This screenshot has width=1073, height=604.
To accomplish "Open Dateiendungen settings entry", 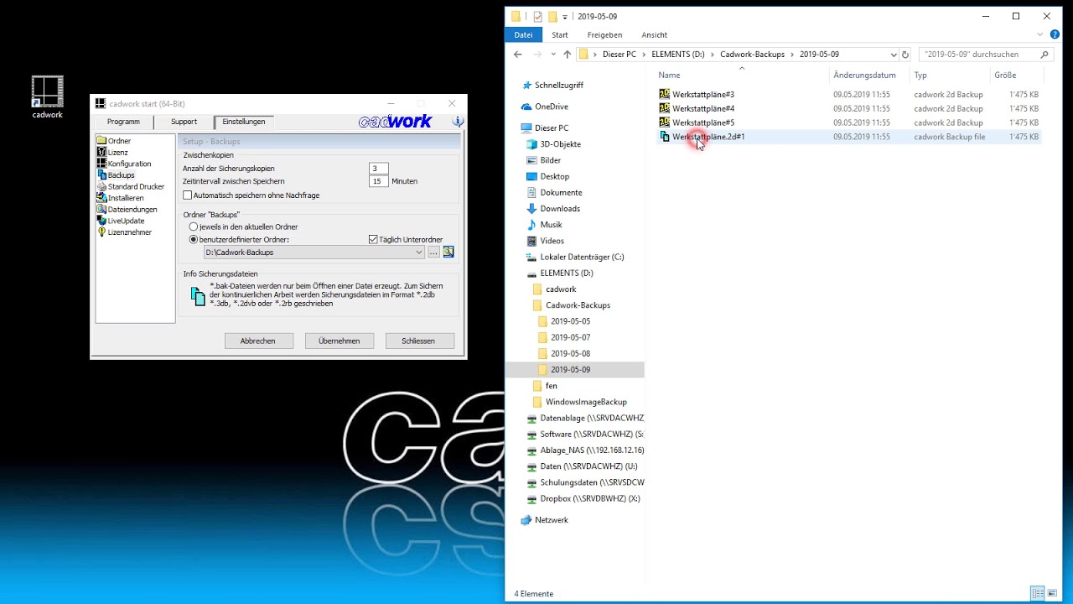I will pos(127,209).
